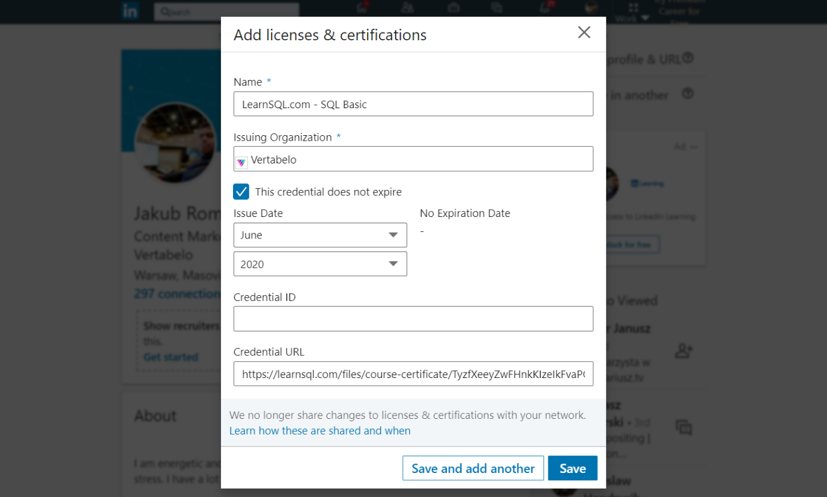Click help icon next to 'in another' language
Image resolution: width=827 pixels, height=497 pixels.
tap(688, 94)
